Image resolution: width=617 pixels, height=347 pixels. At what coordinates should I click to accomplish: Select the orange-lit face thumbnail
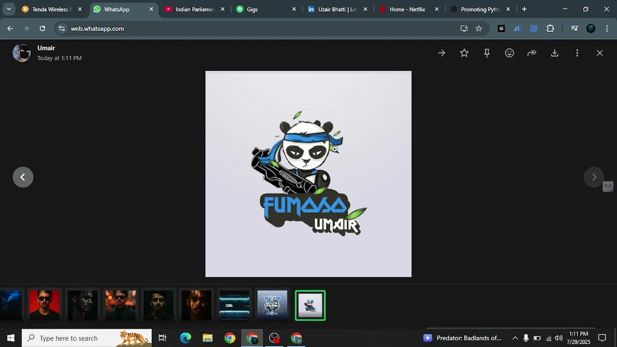pos(197,305)
